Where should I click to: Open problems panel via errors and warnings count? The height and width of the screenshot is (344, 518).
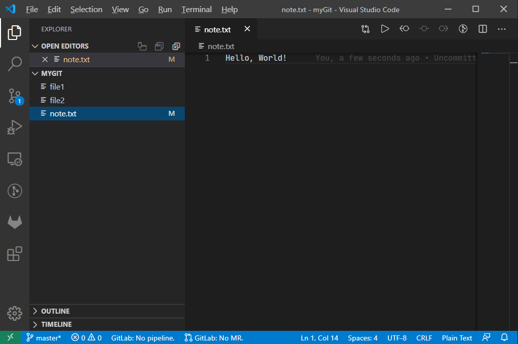click(x=87, y=338)
